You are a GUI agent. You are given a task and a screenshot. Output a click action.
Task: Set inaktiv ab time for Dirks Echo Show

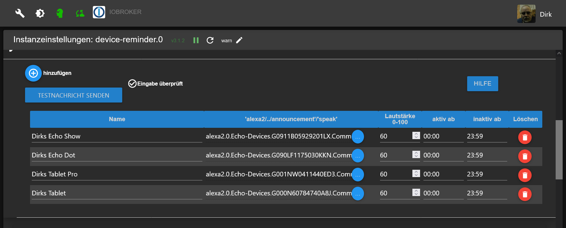(487, 136)
